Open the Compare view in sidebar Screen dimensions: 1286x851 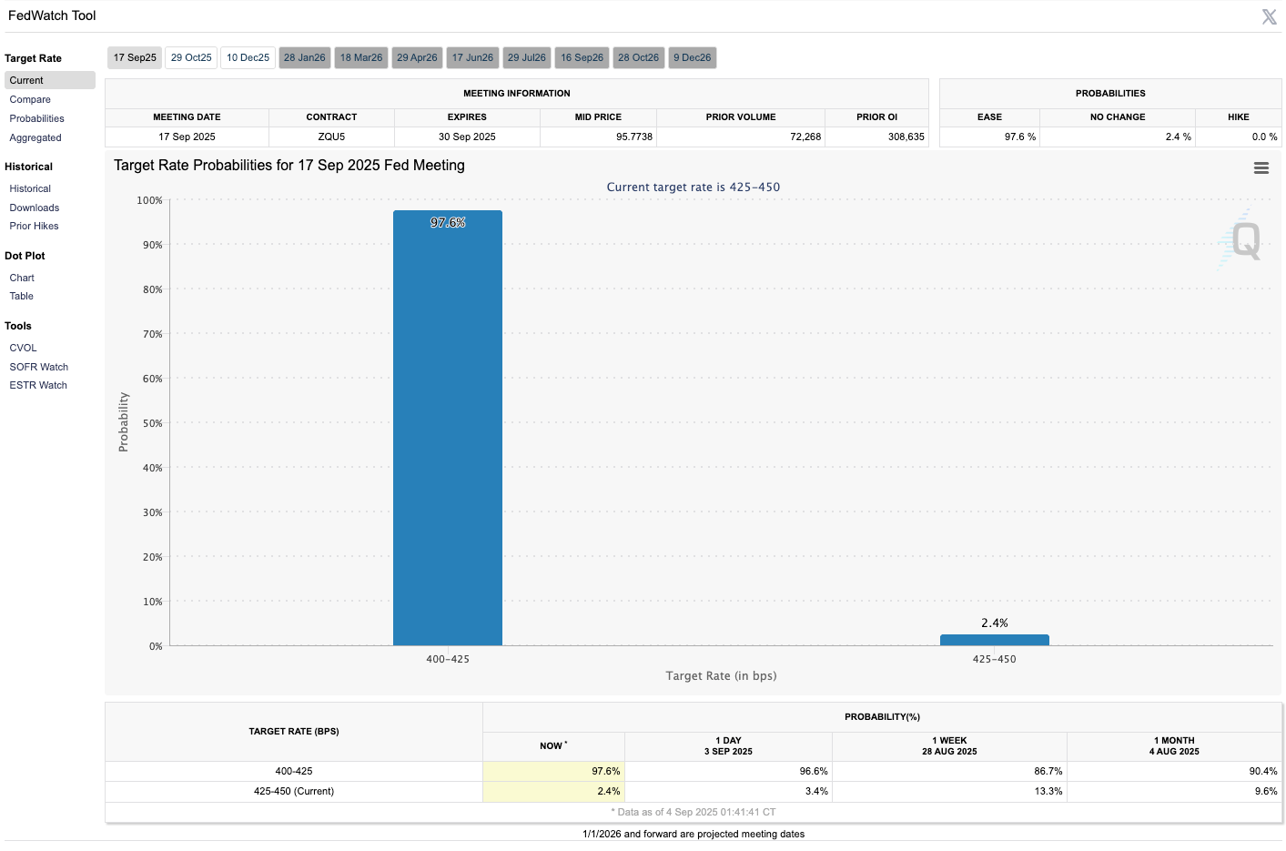coord(30,100)
